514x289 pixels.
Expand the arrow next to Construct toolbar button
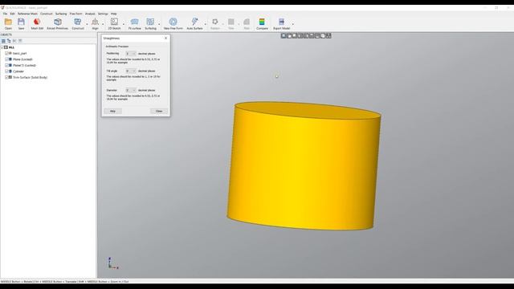click(87, 23)
